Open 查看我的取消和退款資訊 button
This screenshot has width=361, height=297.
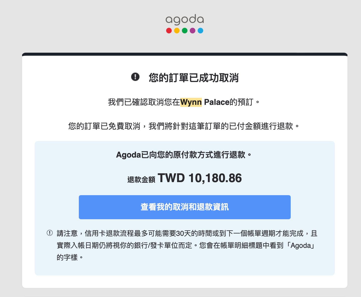[x=185, y=207]
